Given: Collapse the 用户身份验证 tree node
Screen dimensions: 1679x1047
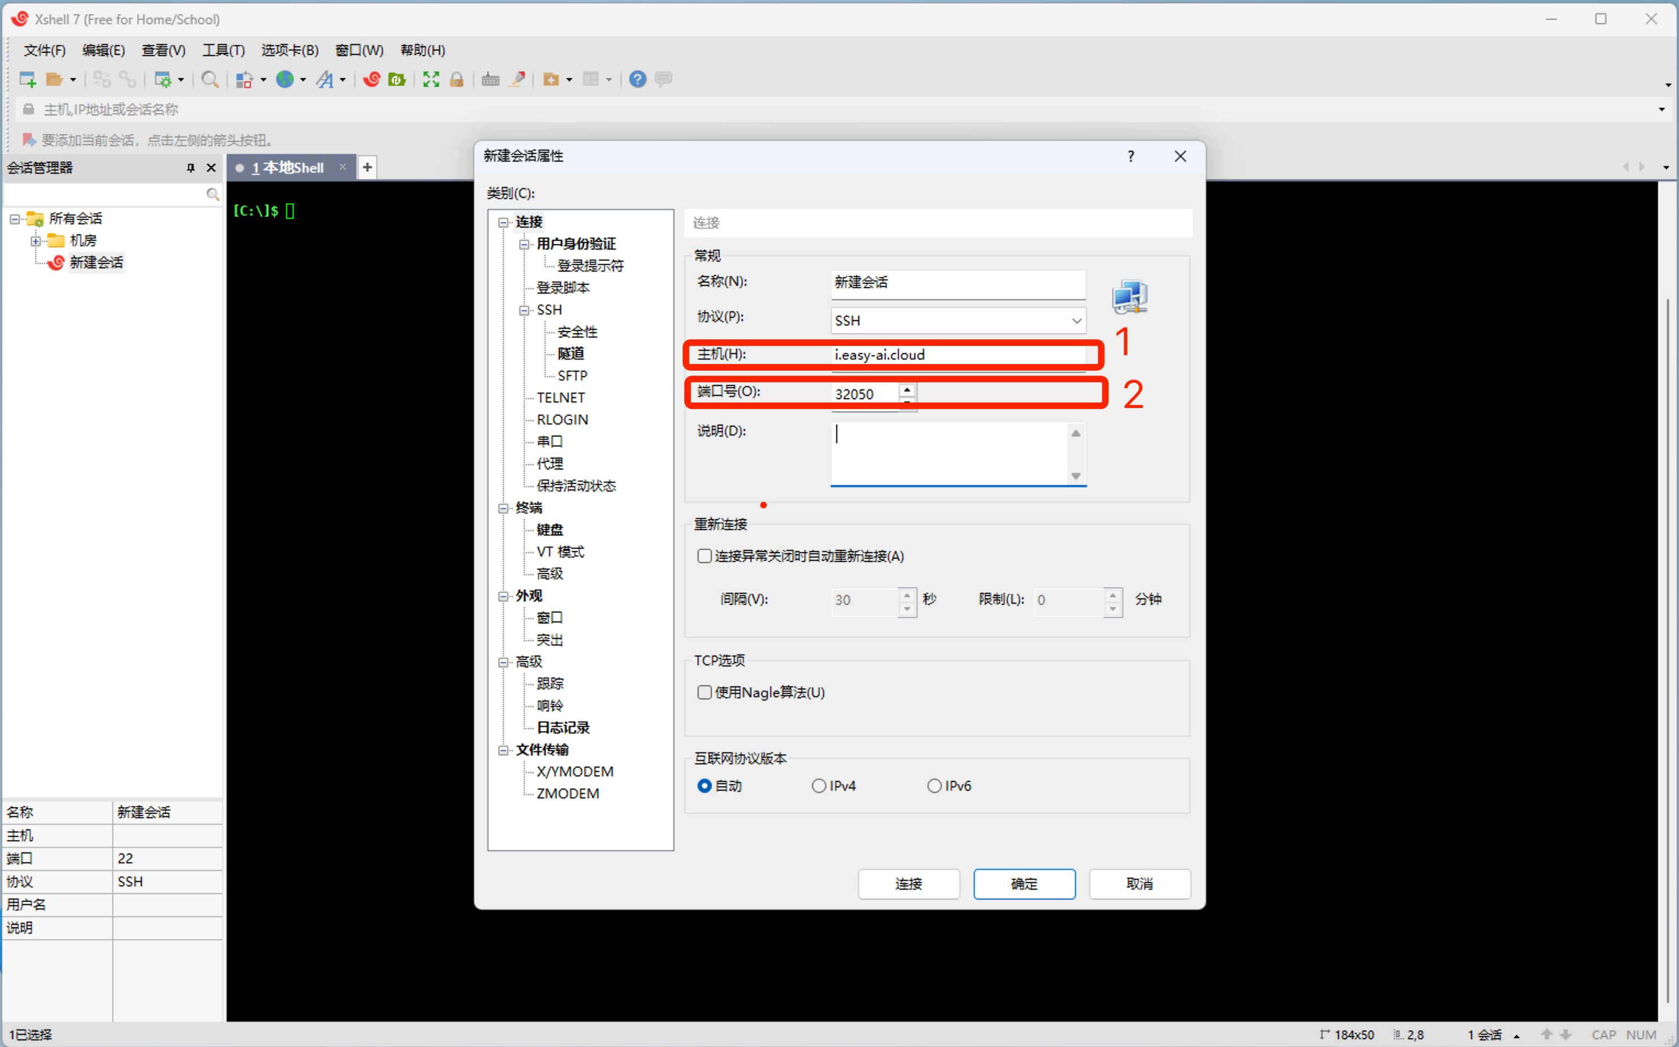Looking at the screenshot, I should [x=524, y=244].
